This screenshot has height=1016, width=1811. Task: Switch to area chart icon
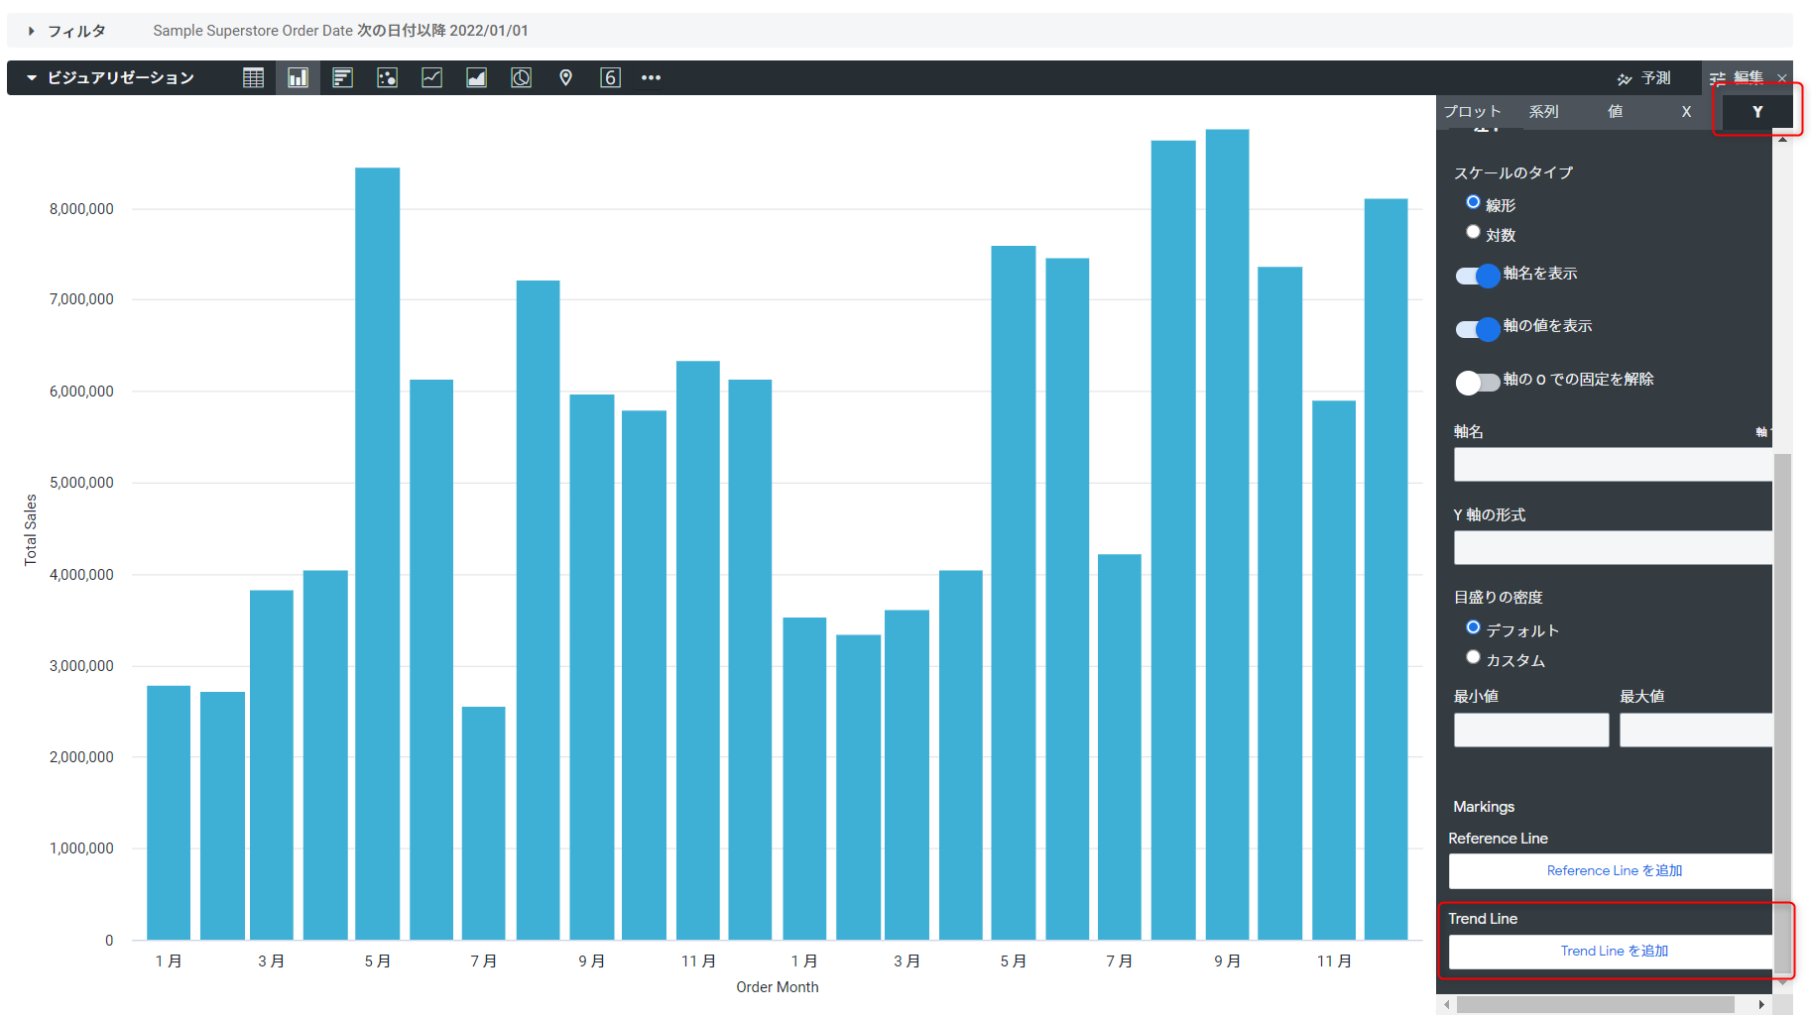pyautogui.click(x=476, y=77)
